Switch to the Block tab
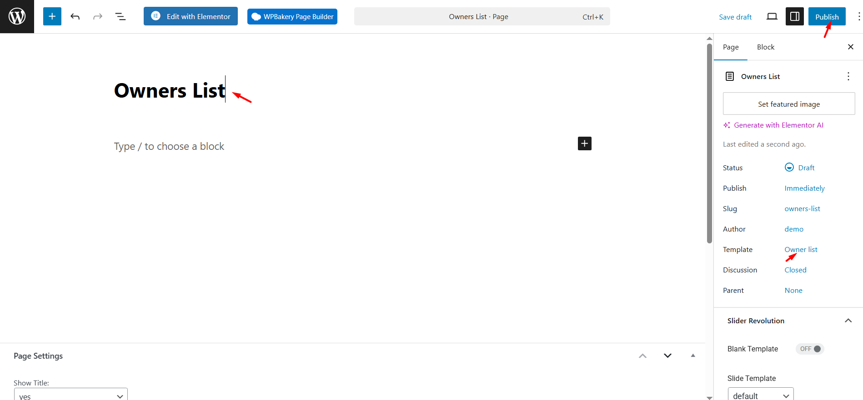The width and height of the screenshot is (863, 400). pyautogui.click(x=765, y=47)
